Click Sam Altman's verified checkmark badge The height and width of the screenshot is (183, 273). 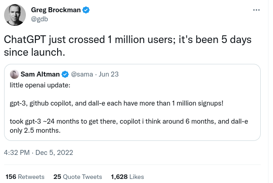click(x=65, y=74)
